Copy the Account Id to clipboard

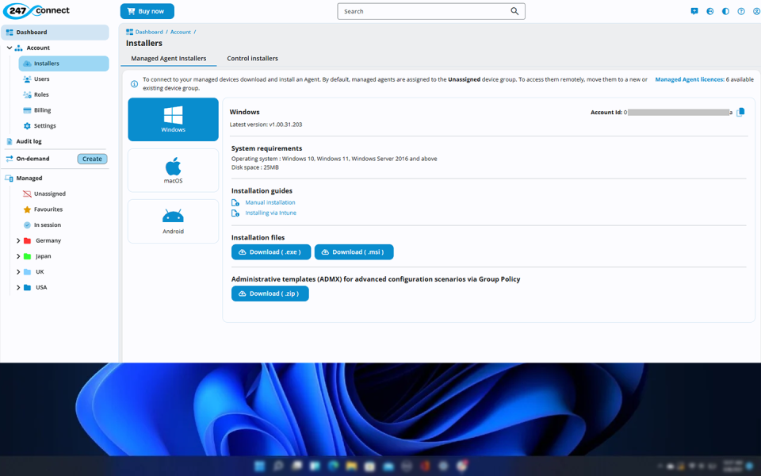(740, 113)
